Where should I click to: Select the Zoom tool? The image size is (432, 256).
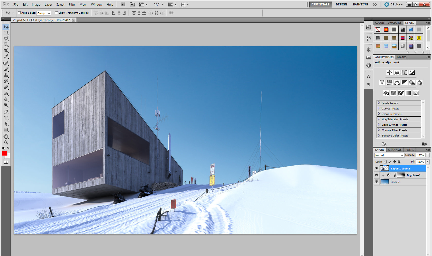(x=6, y=142)
